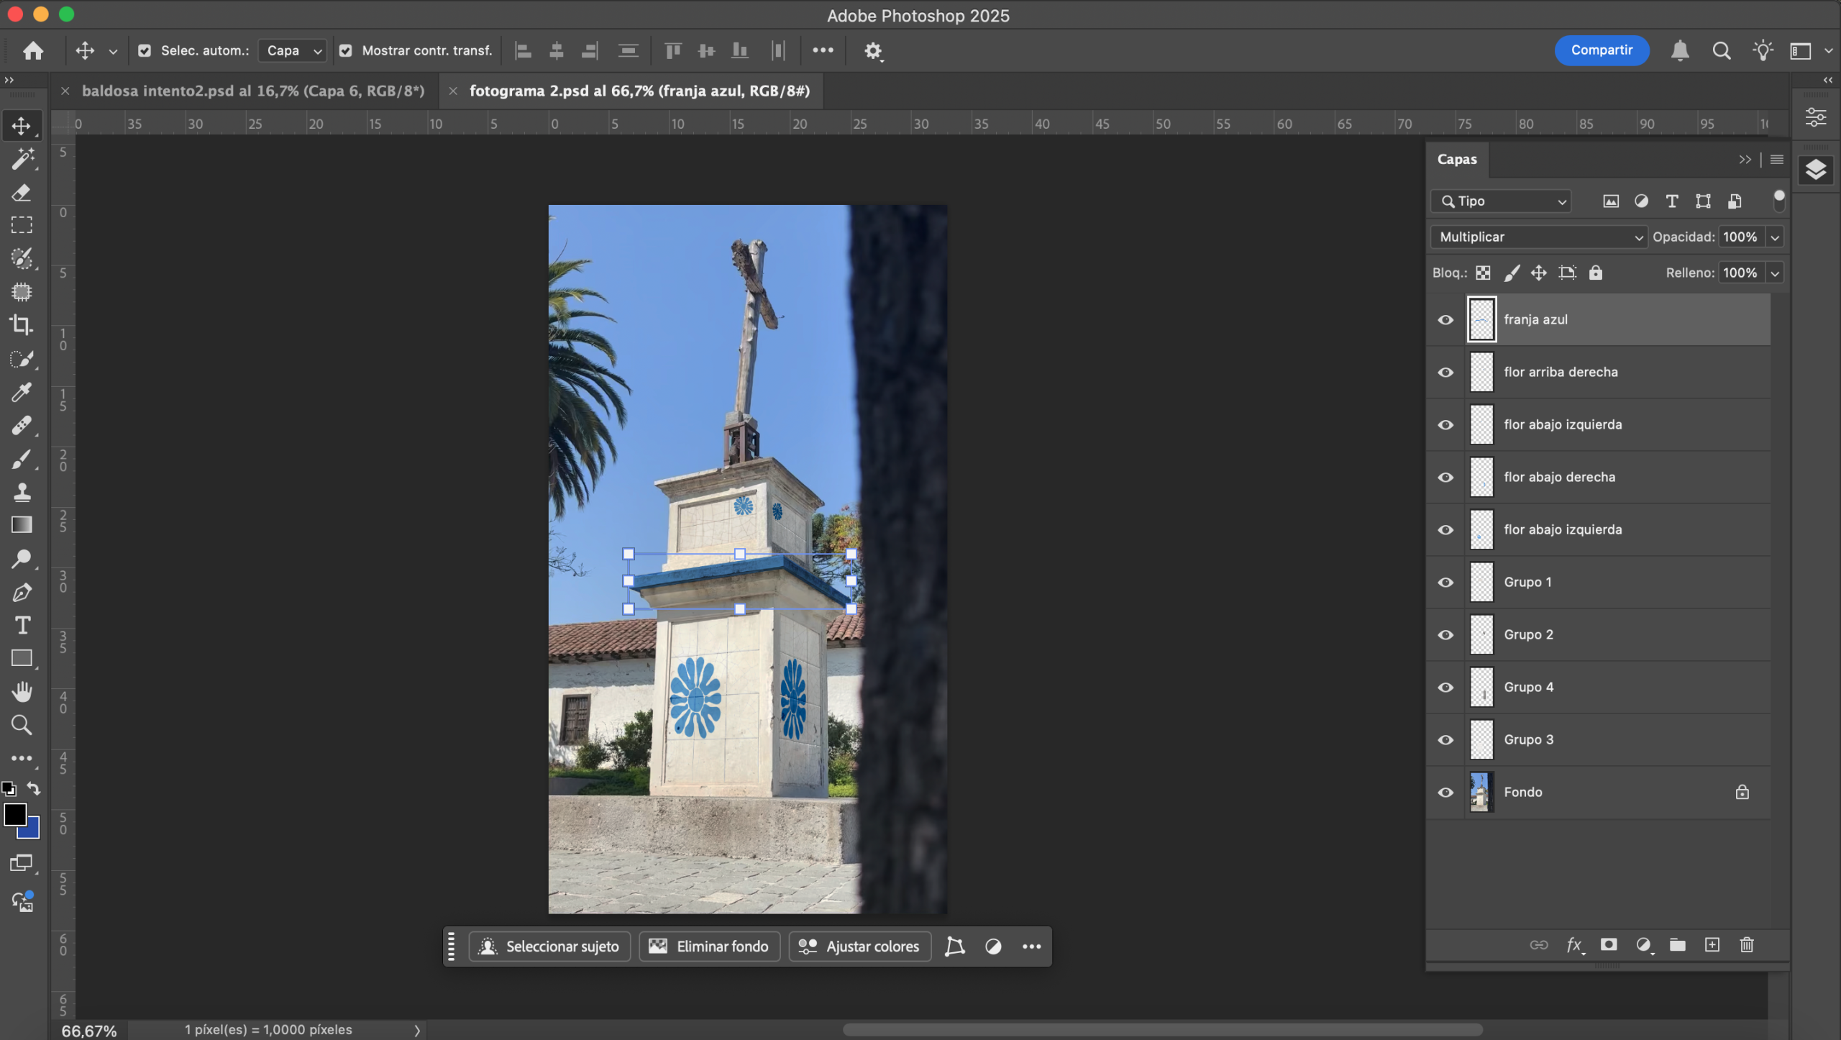
Task: Select the Horizontal Type tool
Action: pos(22,625)
